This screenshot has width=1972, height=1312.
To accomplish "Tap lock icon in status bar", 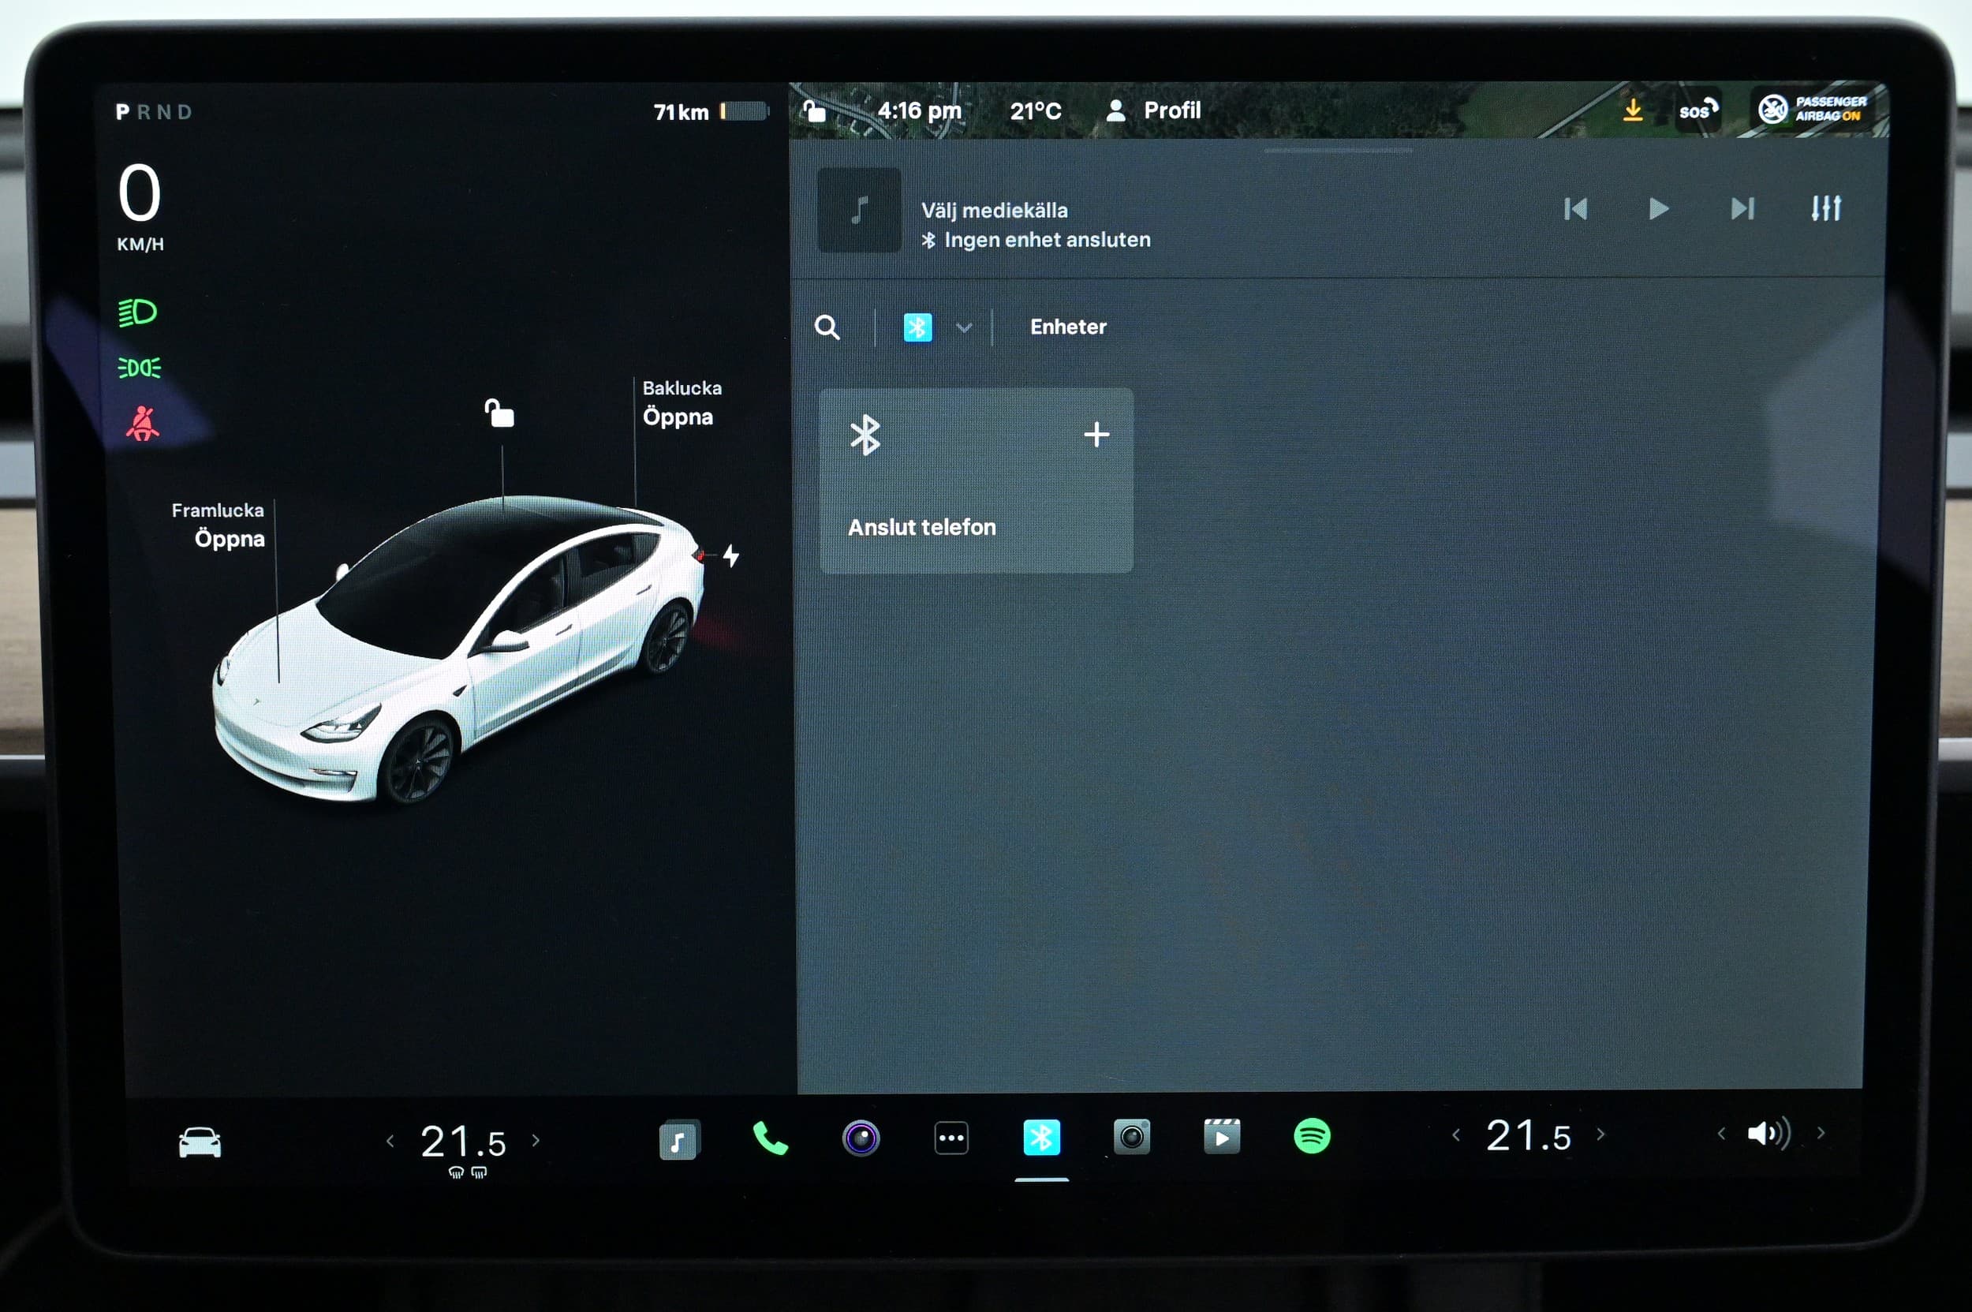I will [814, 110].
